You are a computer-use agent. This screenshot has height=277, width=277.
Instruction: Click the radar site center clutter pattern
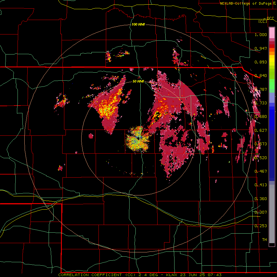138,139
